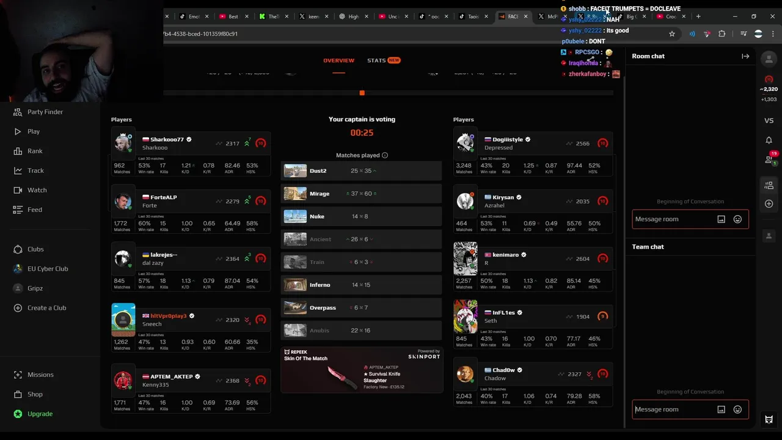Focus the Room chat message field

click(674, 219)
